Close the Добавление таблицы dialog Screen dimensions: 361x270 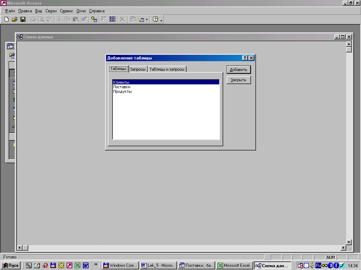click(x=251, y=58)
